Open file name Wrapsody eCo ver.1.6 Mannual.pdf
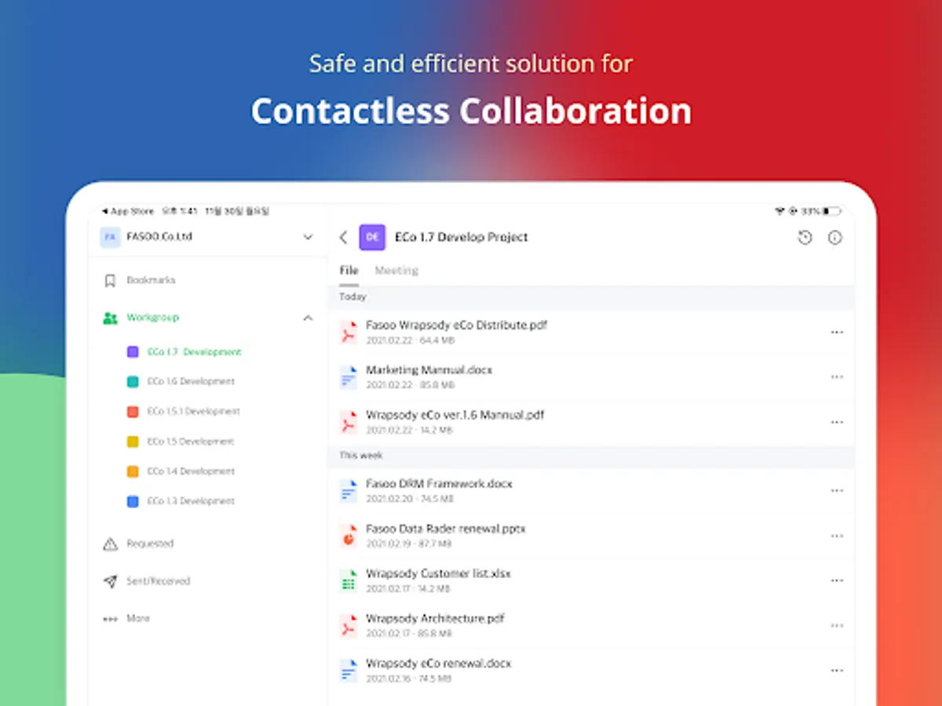 pyautogui.click(x=455, y=415)
